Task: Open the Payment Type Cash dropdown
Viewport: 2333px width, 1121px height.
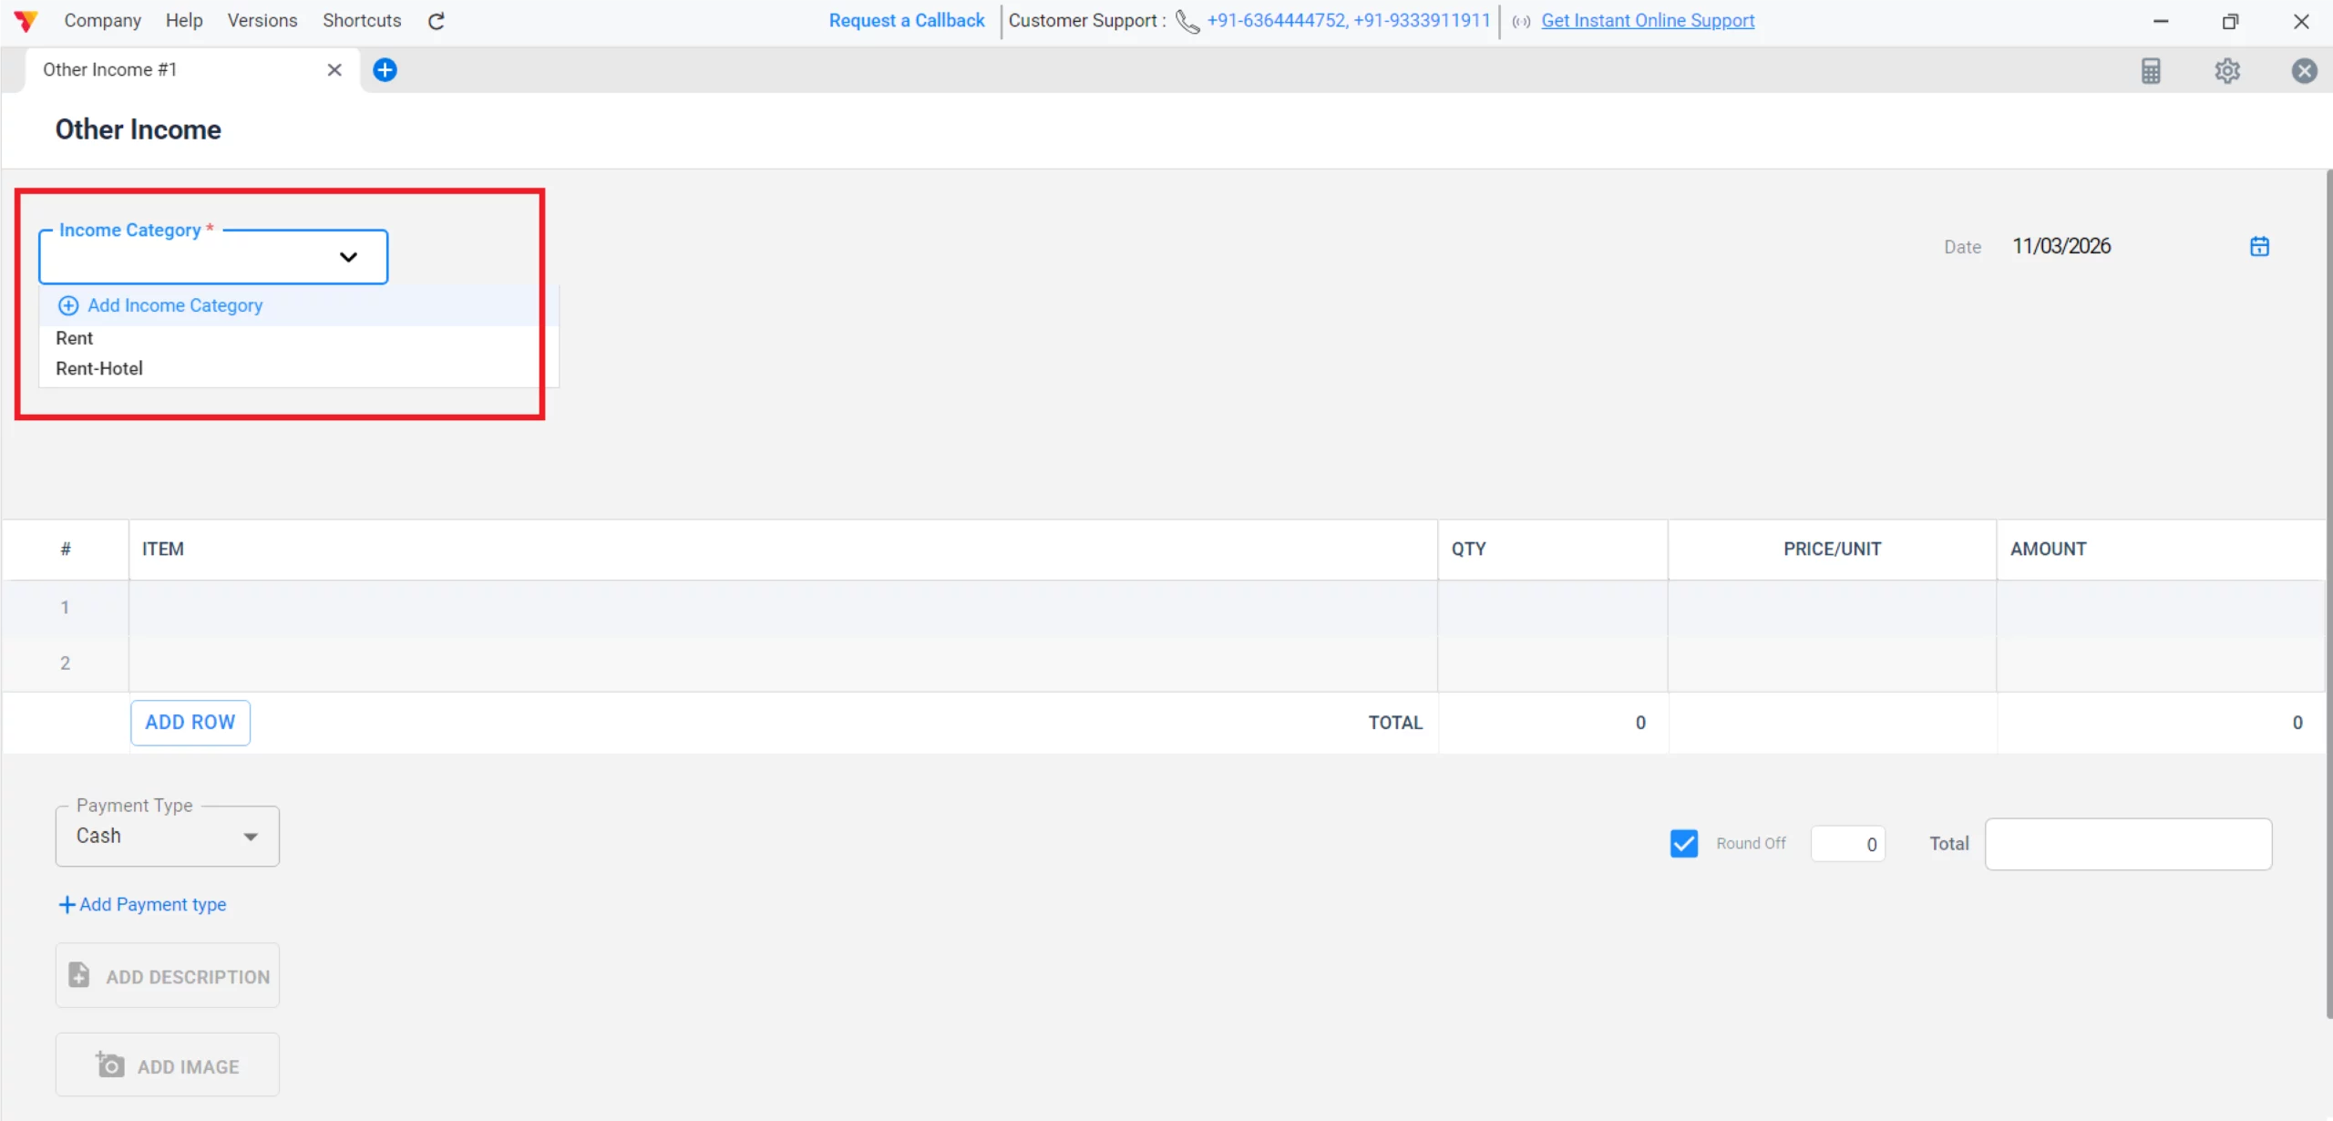Action: coord(168,836)
